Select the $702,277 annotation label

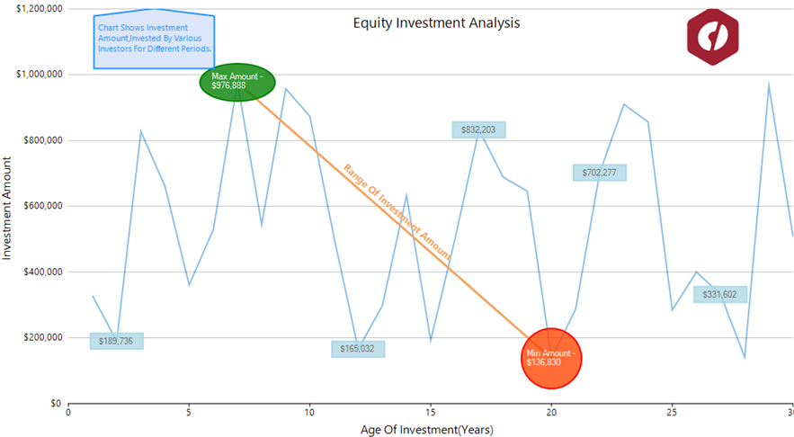(x=599, y=172)
